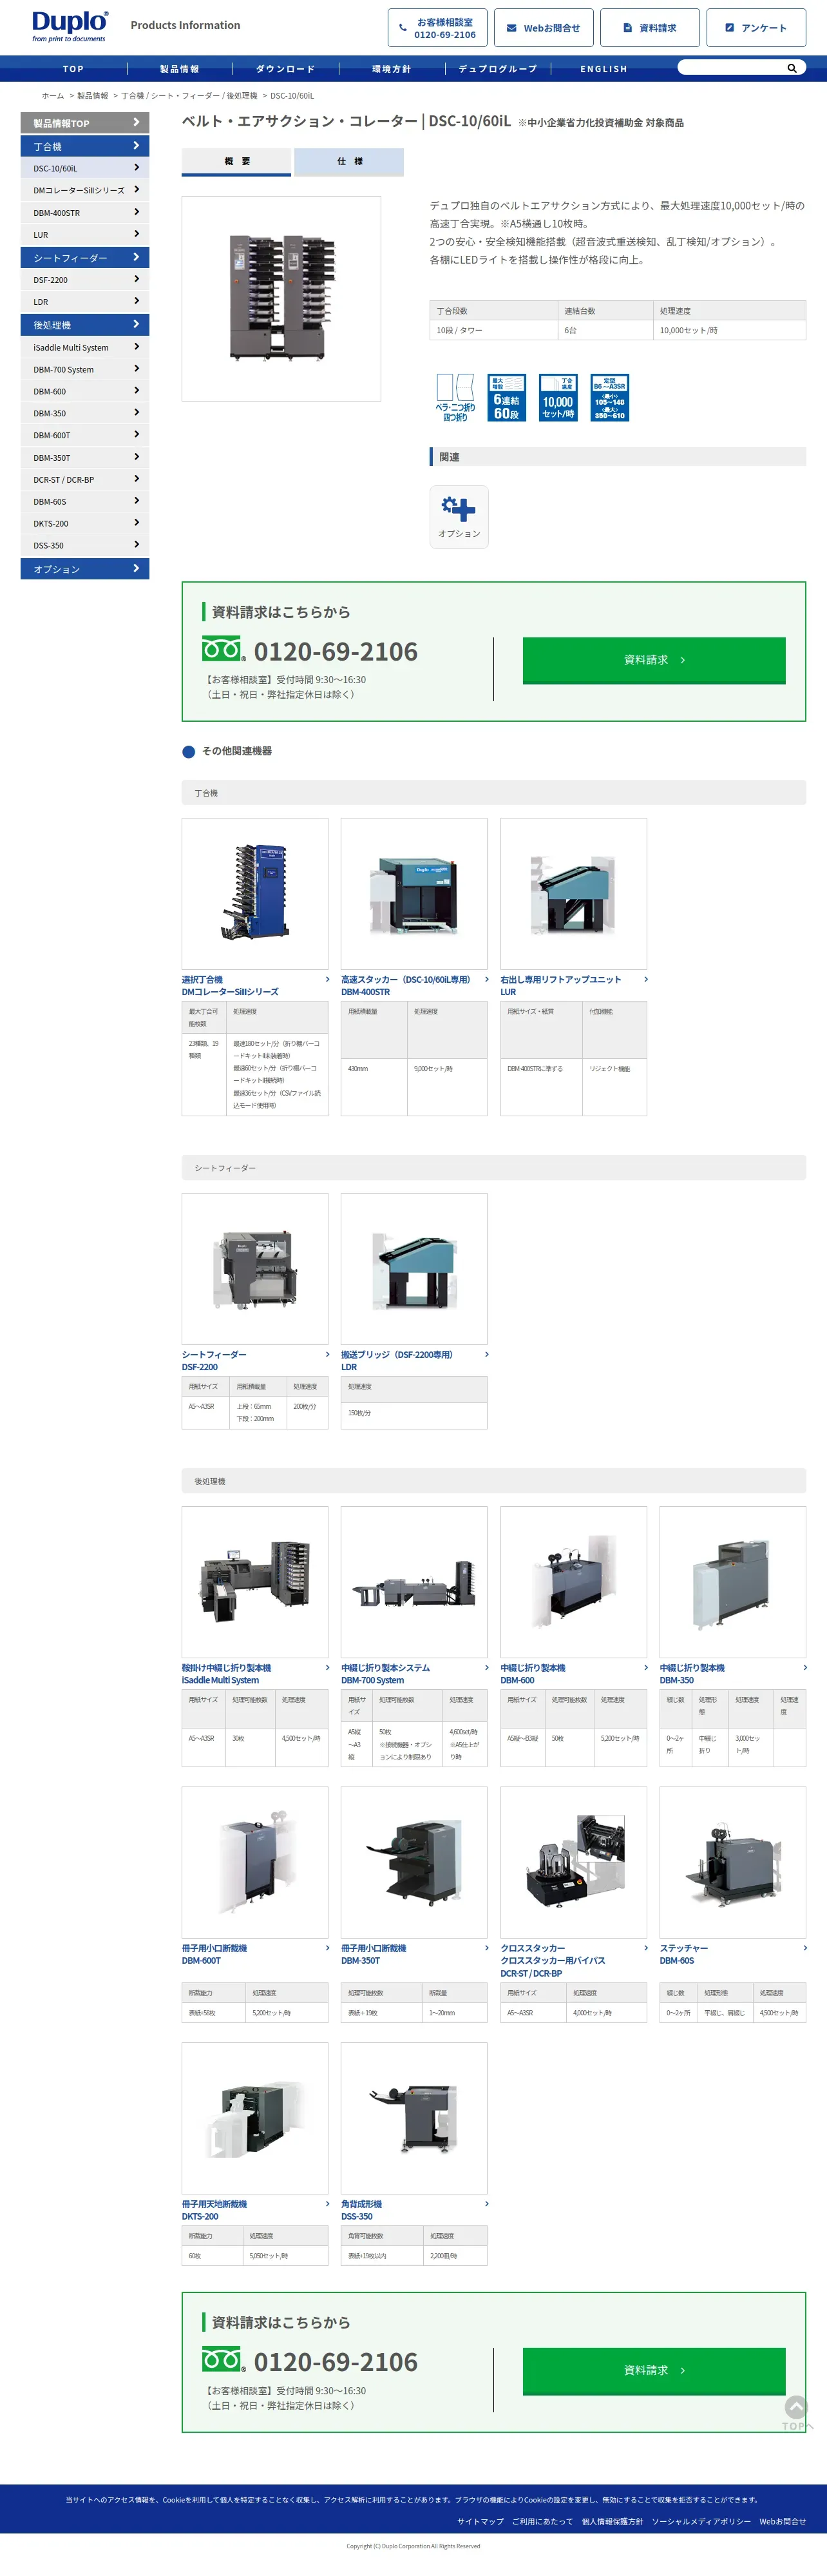This screenshot has width=827, height=2576.
Task: Open DSF-2200 sidebar item
Action: [85, 280]
